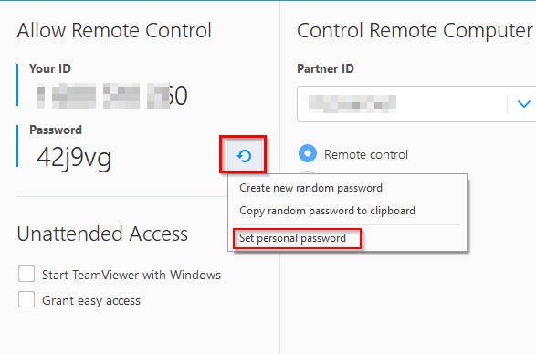Click the Control Remote Computer heading

click(x=415, y=30)
